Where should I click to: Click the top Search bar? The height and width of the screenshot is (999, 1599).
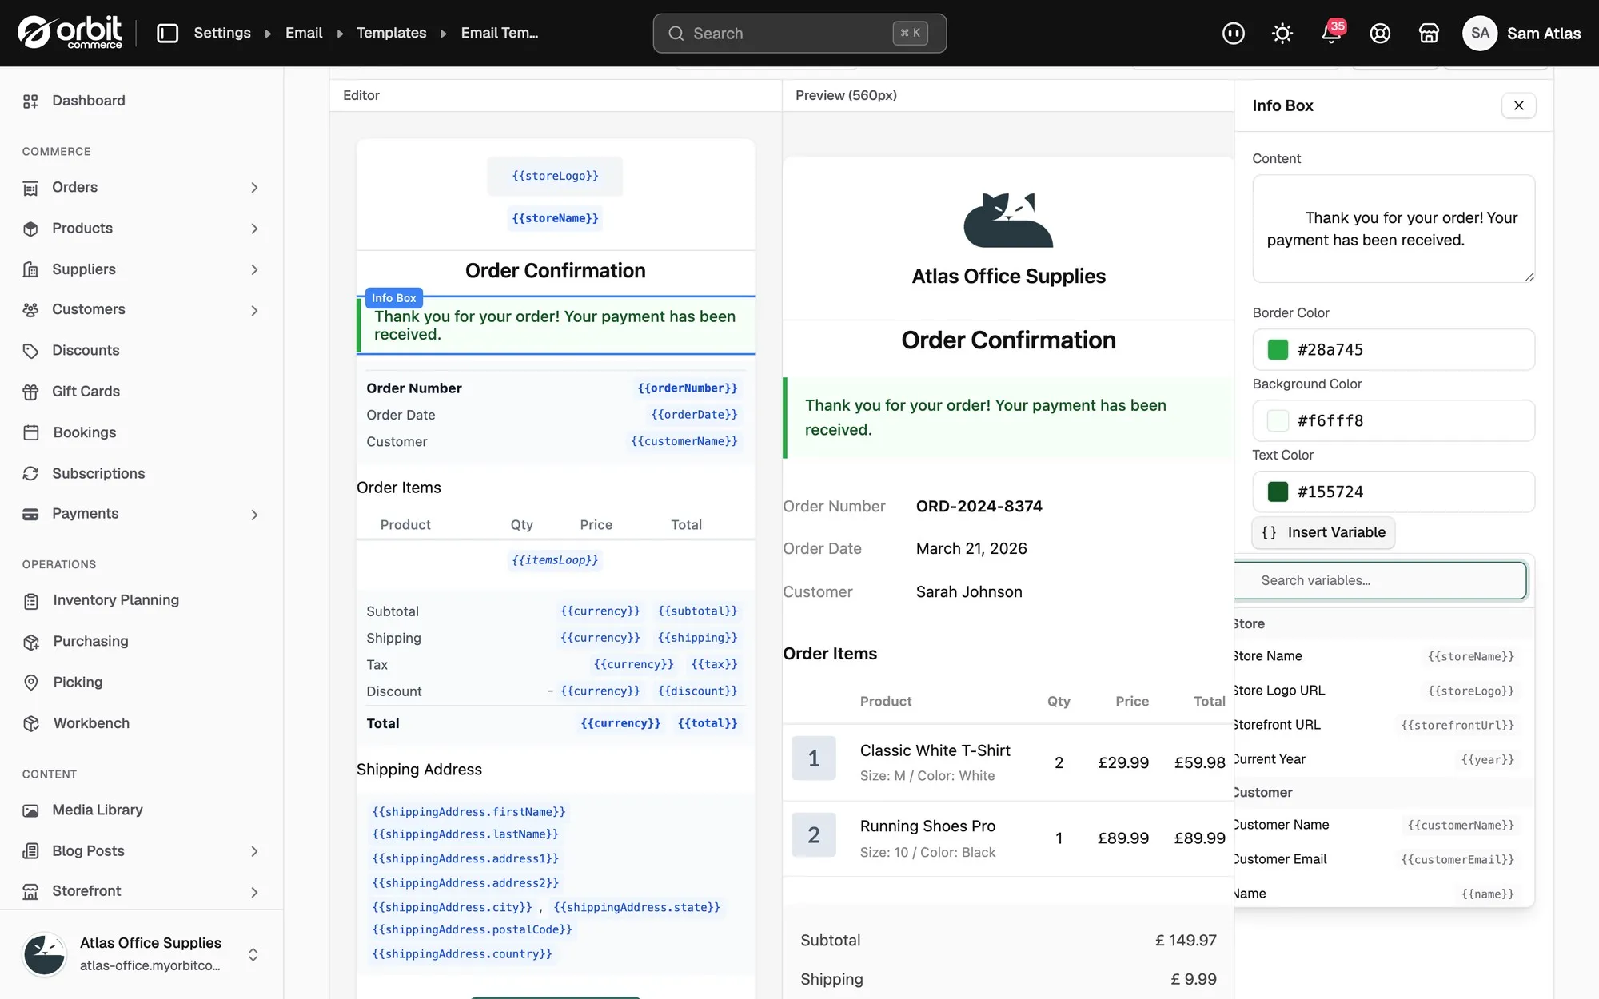coord(799,33)
